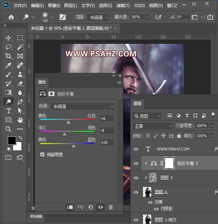Select the Rectangle shape tool

[8, 120]
